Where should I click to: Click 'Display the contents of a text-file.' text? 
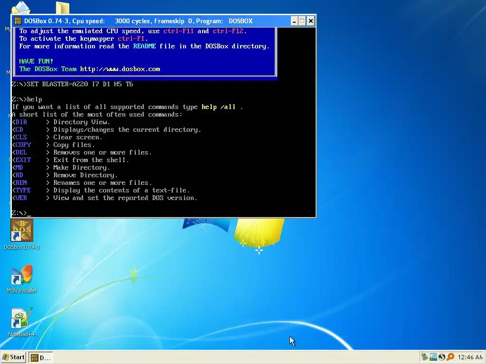tap(121, 191)
